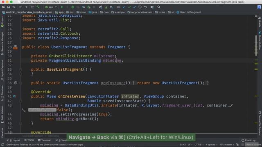The width and height of the screenshot is (262, 147).
Task: Toggle the inspections eye icon above the scrollbar
Action: (256, 16)
